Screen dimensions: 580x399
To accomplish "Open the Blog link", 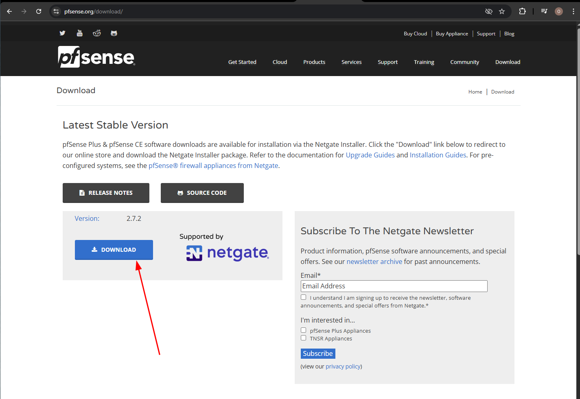I will click(x=509, y=34).
